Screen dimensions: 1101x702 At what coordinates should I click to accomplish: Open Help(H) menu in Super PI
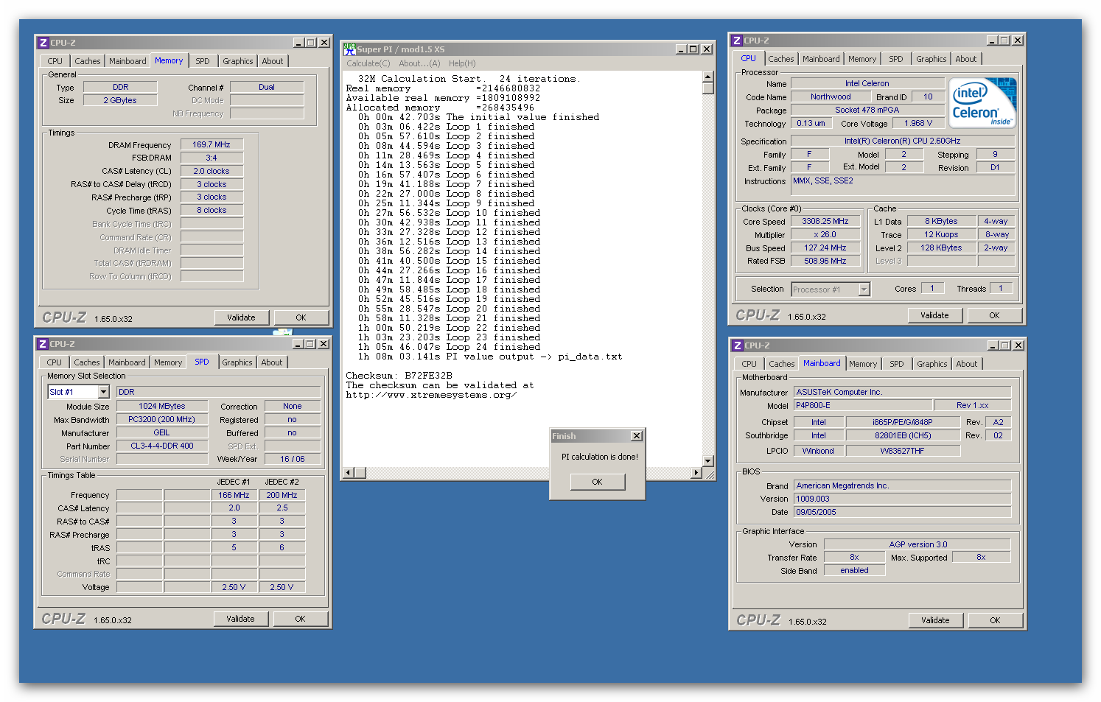[x=462, y=63]
